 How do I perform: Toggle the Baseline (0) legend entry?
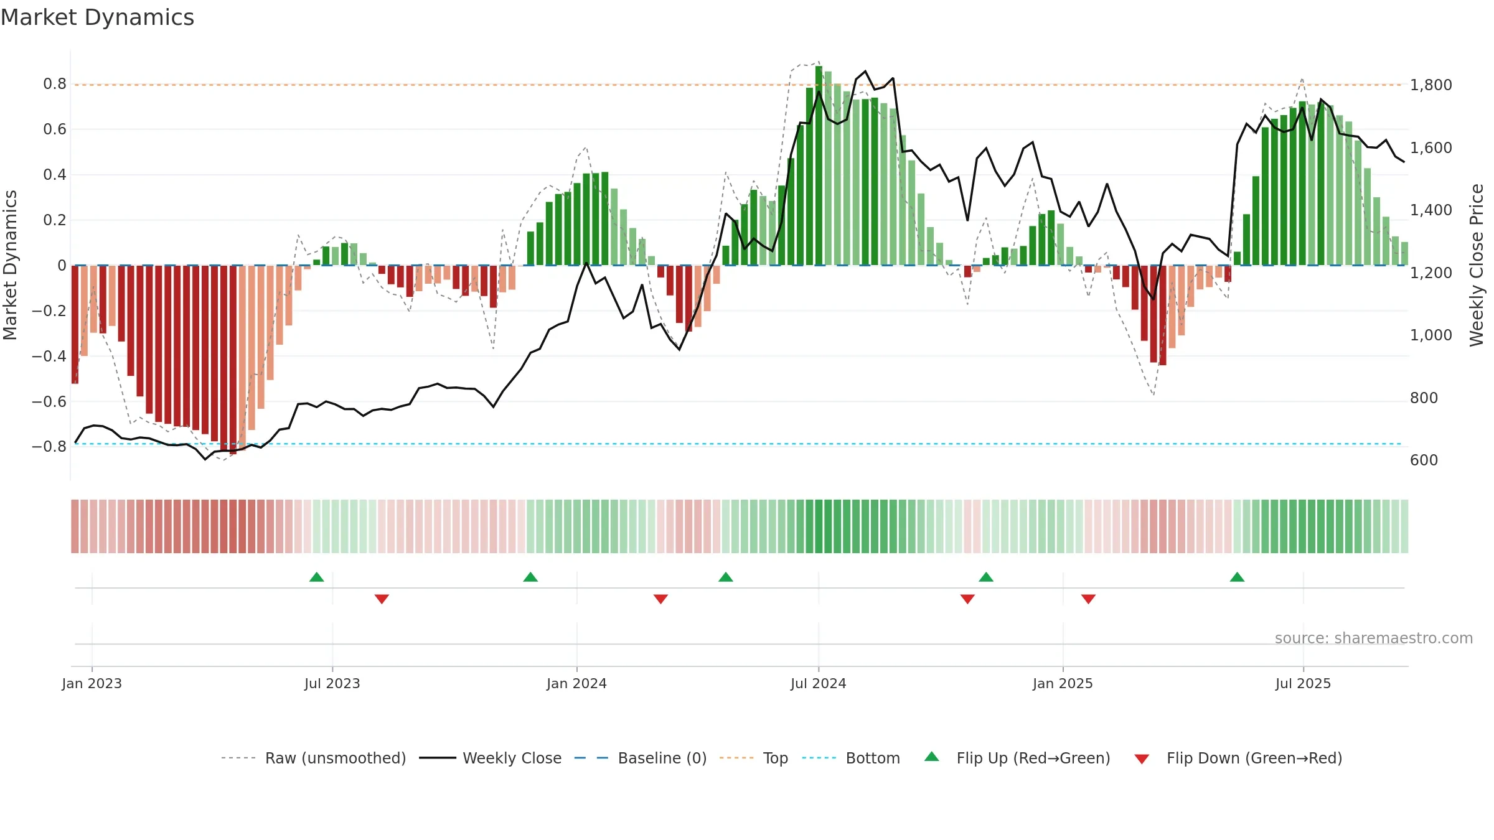(x=641, y=758)
